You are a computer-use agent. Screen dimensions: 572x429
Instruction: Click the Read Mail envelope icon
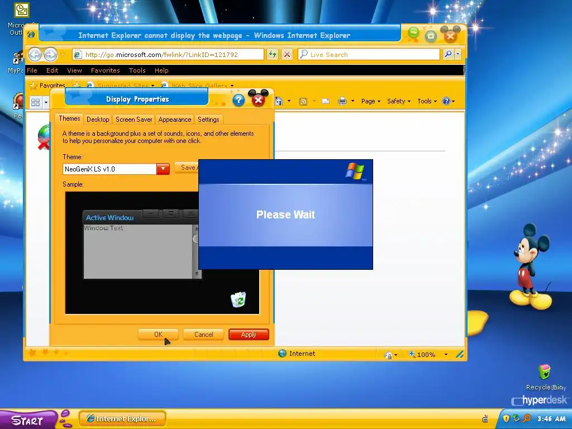(x=326, y=102)
